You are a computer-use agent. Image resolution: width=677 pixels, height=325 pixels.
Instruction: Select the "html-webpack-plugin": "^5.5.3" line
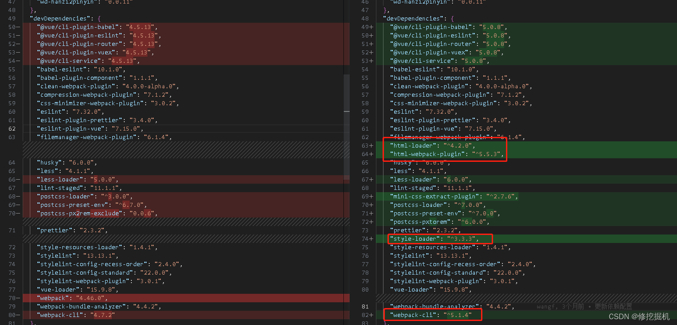click(x=526, y=154)
